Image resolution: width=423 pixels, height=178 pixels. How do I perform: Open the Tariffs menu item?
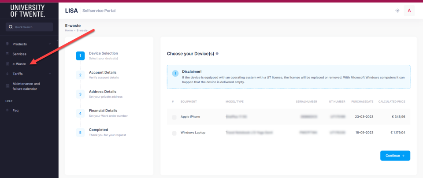[x=18, y=74]
